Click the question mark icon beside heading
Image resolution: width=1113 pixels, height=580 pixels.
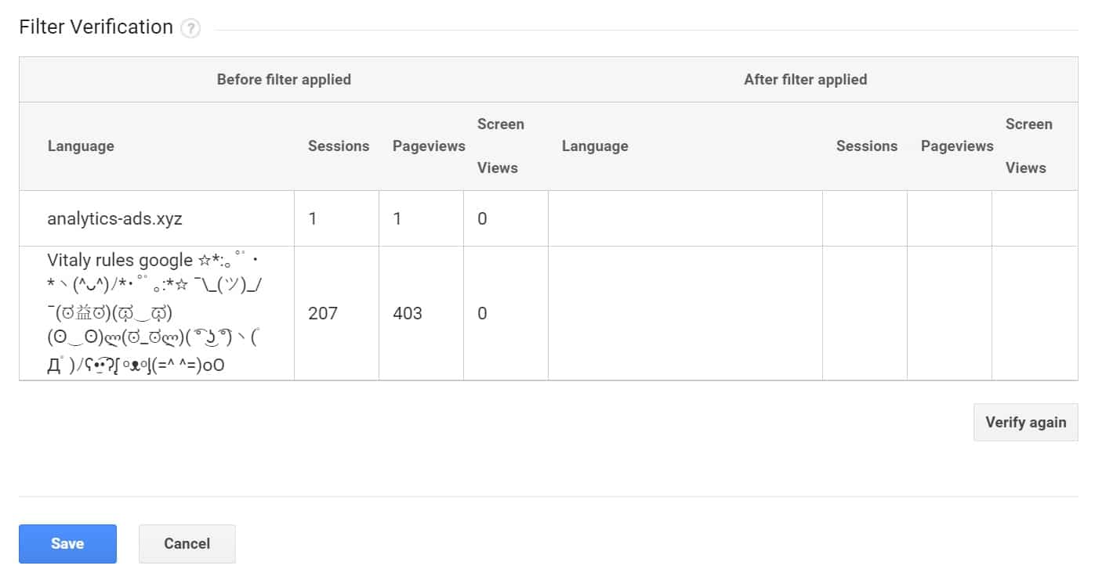point(189,27)
